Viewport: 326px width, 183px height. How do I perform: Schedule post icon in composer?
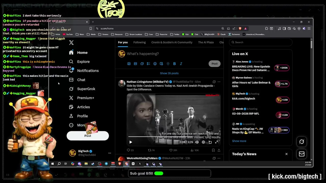point(161,64)
